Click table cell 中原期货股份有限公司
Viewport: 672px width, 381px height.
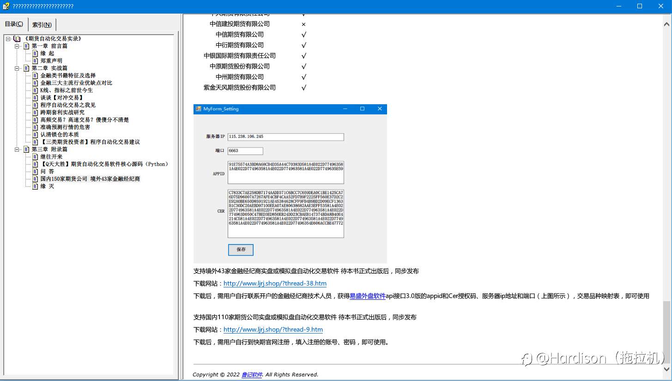click(240, 66)
